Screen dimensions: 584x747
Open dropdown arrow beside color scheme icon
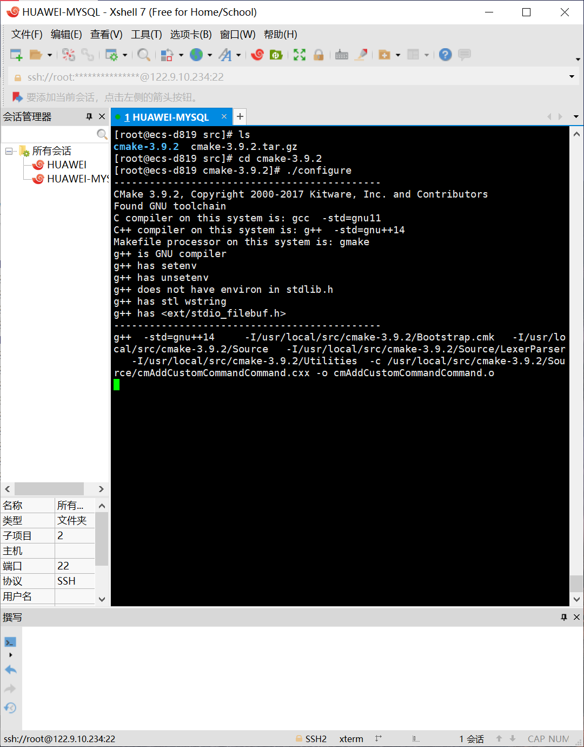181,55
